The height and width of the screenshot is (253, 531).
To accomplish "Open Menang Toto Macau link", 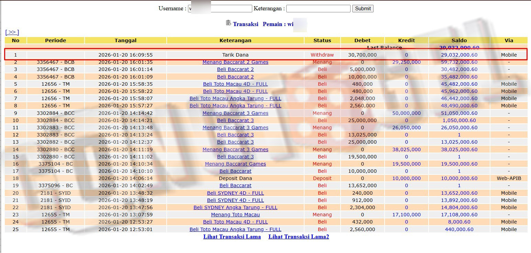I will tap(235, 215).
